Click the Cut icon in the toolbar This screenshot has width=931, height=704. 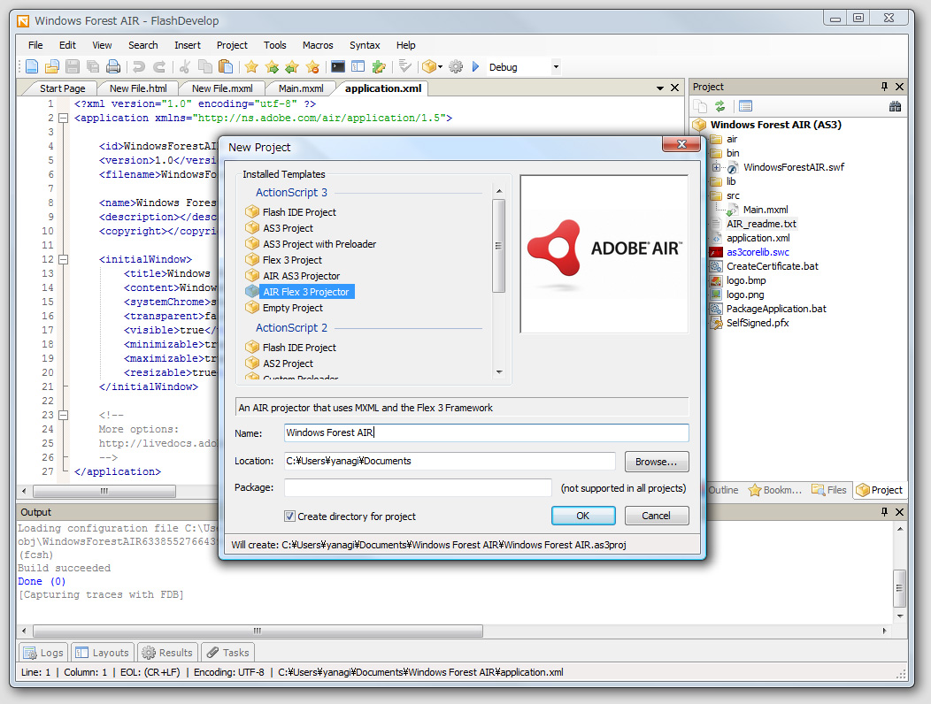click(x=185, y=66)
